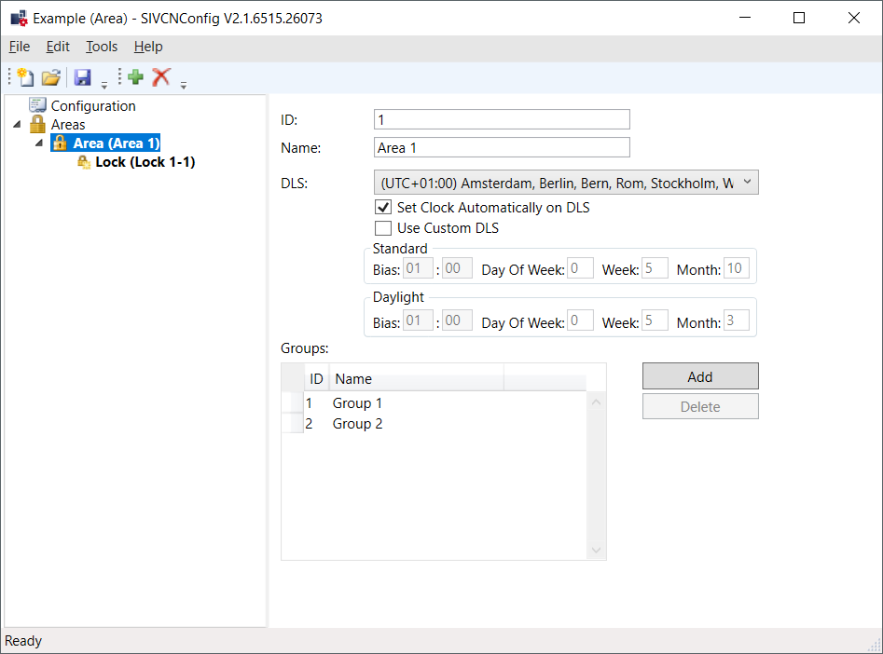Open the File menu
Screen dimensions: 883x654
[20, 47]
